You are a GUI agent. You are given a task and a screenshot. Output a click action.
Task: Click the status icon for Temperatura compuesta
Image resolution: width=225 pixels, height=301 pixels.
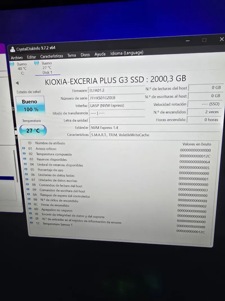pyautogui.click(x=24, y=153)
